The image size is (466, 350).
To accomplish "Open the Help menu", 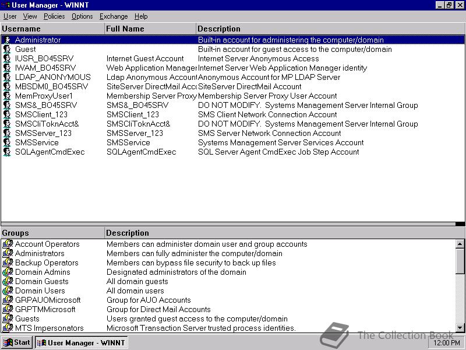I will point(141,16).
